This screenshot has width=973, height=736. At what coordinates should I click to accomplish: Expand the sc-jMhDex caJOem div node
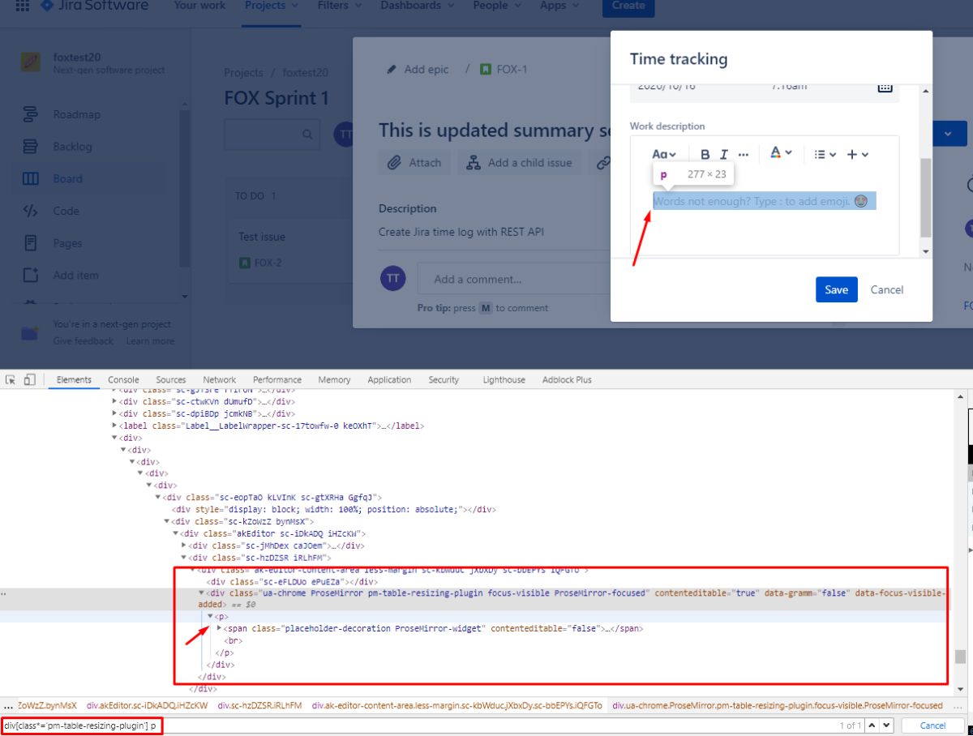[x=184, y=546]
